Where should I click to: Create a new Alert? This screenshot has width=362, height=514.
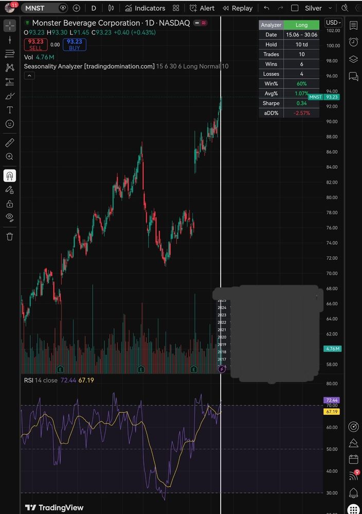click(202, 8)
